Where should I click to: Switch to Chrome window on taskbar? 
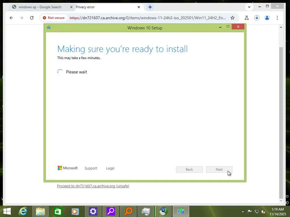[163, 211]
